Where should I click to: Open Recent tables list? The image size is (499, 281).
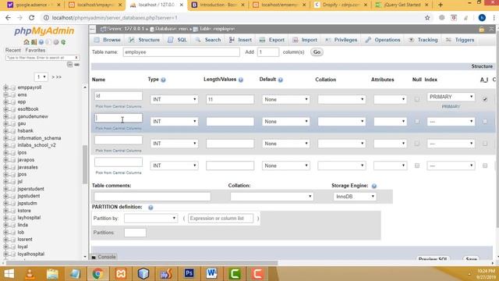click(x=13, y=50)
